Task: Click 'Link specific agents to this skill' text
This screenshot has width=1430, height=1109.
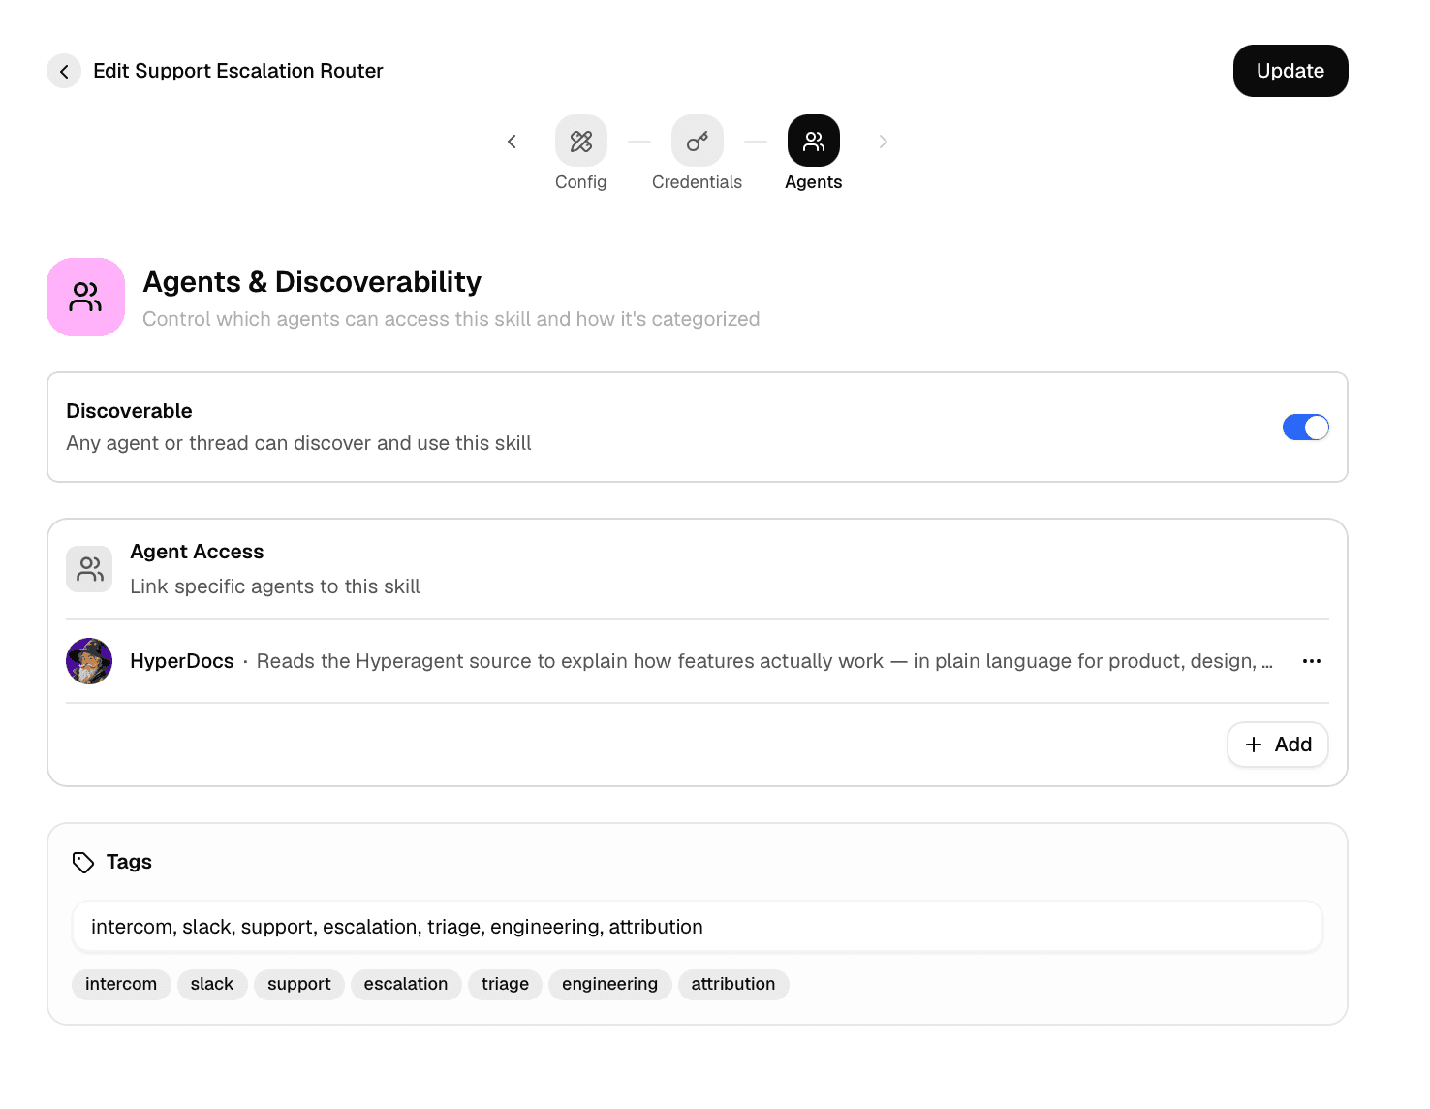Action: click(x=275, y=586)
